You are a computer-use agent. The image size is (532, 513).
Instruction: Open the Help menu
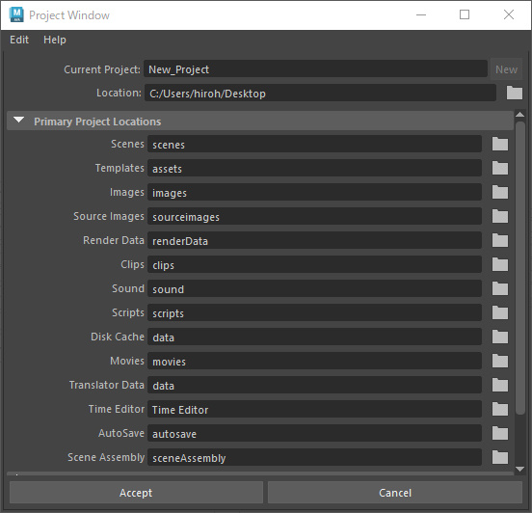click(x=55, y=40)
